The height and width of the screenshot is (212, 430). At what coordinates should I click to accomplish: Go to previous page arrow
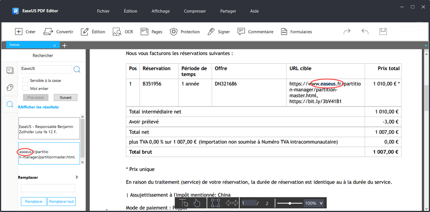228,203
